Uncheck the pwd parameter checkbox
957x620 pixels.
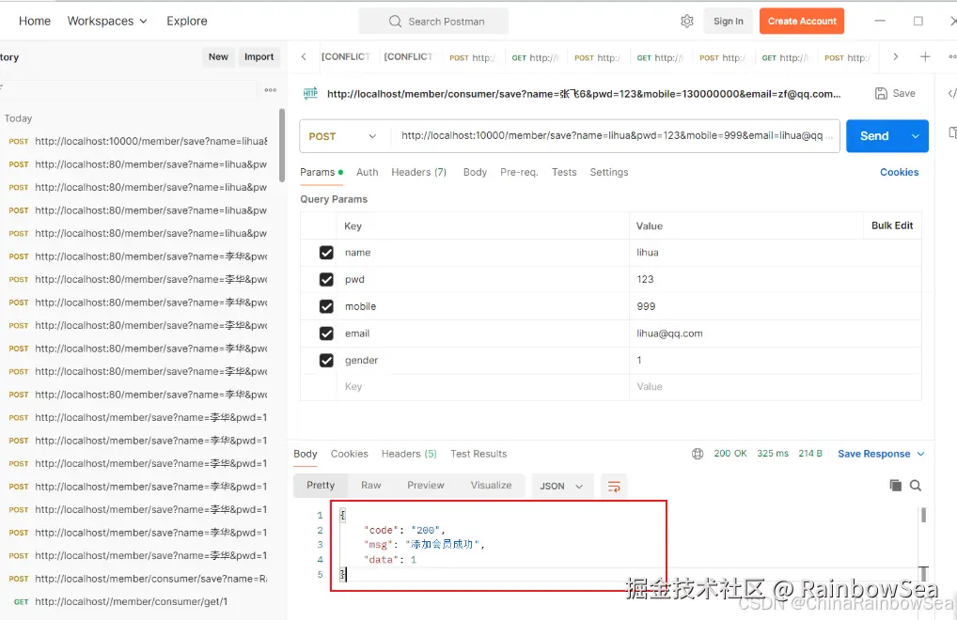(326, 279)
